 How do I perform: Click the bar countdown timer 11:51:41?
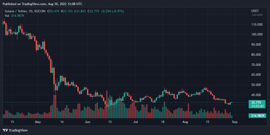(256, 106)
